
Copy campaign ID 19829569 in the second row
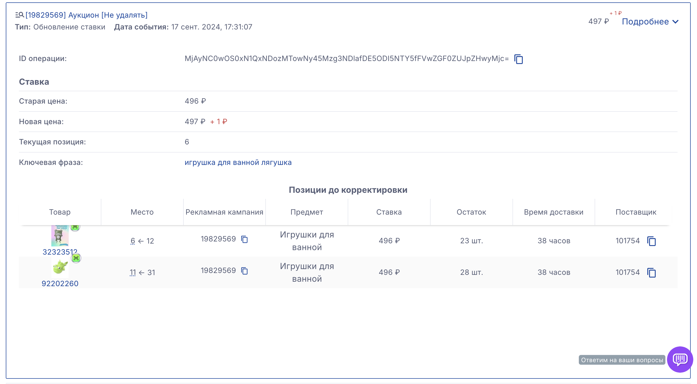pyautogui.click(x=244, y=271)
